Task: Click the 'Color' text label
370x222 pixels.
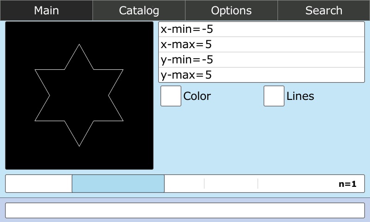Action: click(197, 96)
